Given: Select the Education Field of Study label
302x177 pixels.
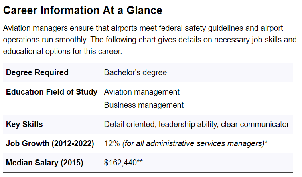Looking at the screenshot, I should click(x=52, y=92).
